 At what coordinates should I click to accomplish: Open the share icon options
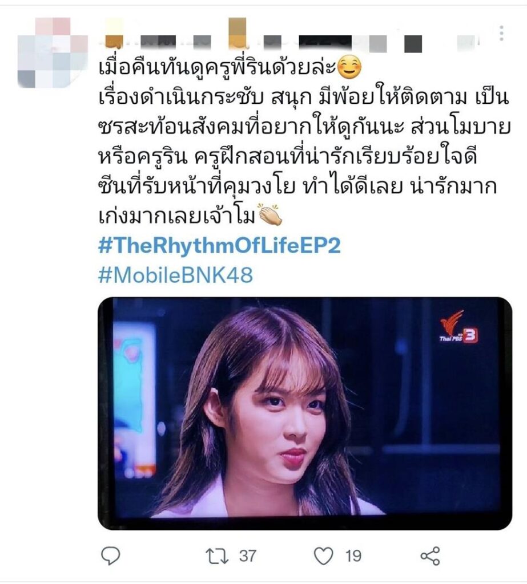coord(431,556)
